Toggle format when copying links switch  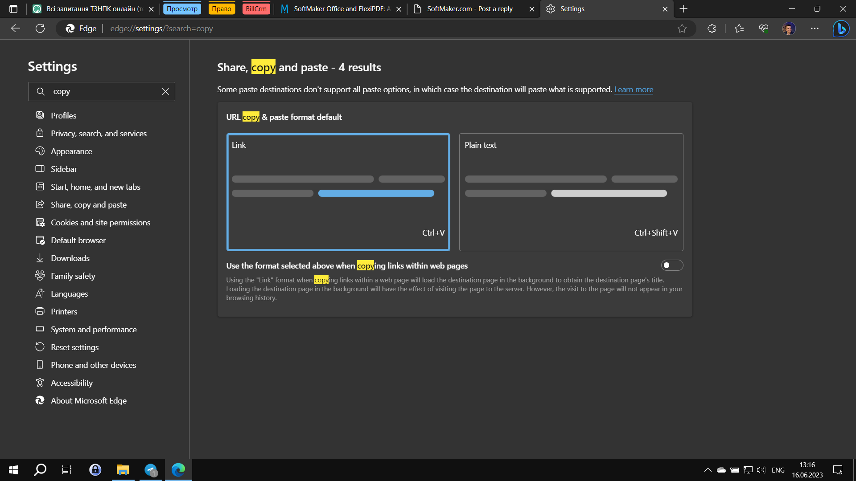pos(671,265)
